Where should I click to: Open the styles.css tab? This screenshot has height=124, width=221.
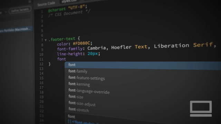pos(69,1)
